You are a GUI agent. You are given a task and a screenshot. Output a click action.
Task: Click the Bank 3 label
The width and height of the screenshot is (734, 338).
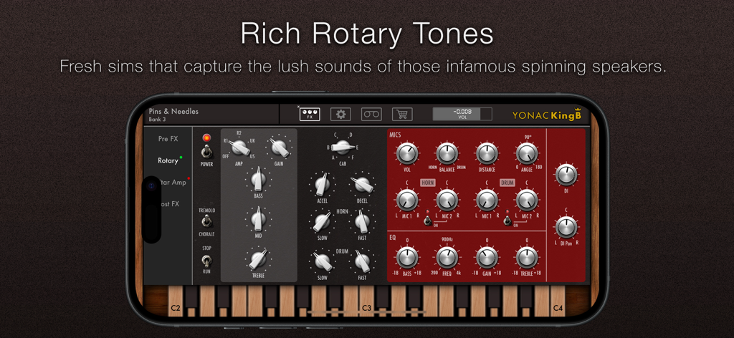[x=157, y=119]
